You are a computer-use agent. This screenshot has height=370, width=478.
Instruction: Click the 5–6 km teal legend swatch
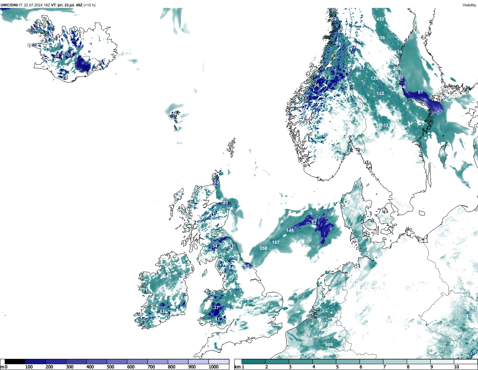[348, 361]
